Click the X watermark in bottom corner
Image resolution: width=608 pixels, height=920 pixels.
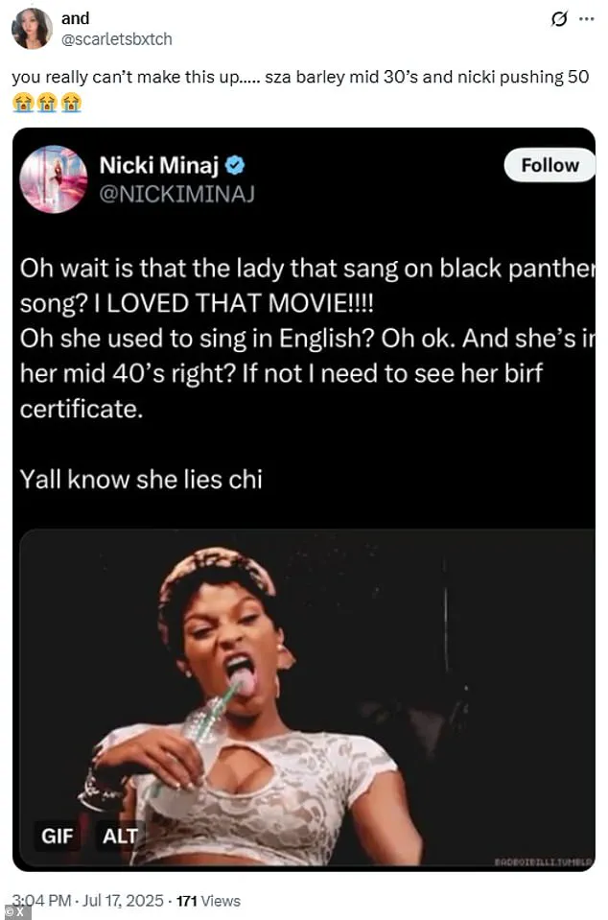pyautogui.click(x=15, y=909)
